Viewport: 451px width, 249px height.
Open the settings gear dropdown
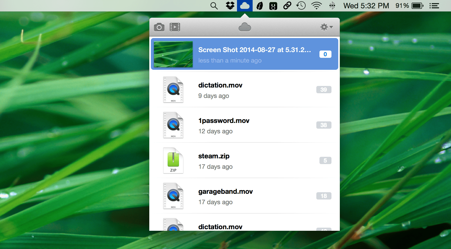tap(324, 27)
